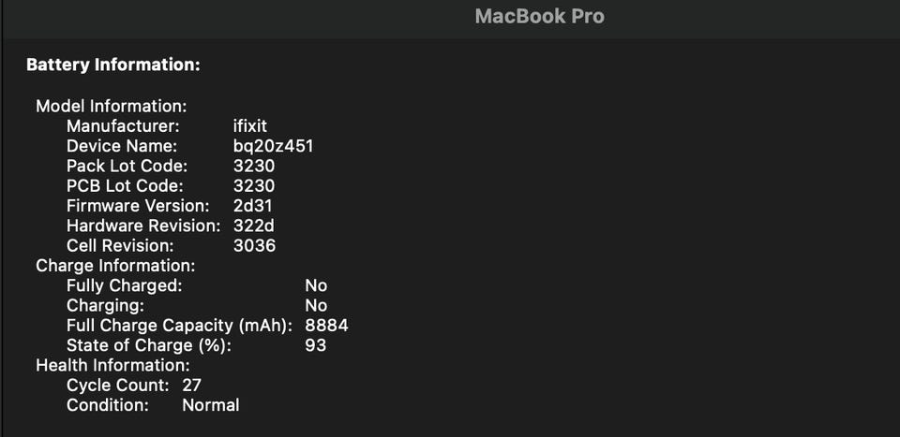Click the Hardware Revision value 322d

[254, 226]
